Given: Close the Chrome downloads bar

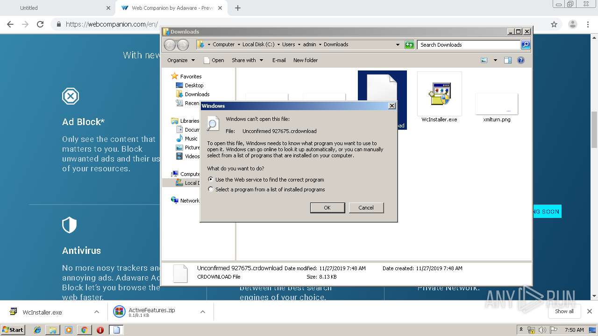Looking at the screenshot, I should coord(590,311).
